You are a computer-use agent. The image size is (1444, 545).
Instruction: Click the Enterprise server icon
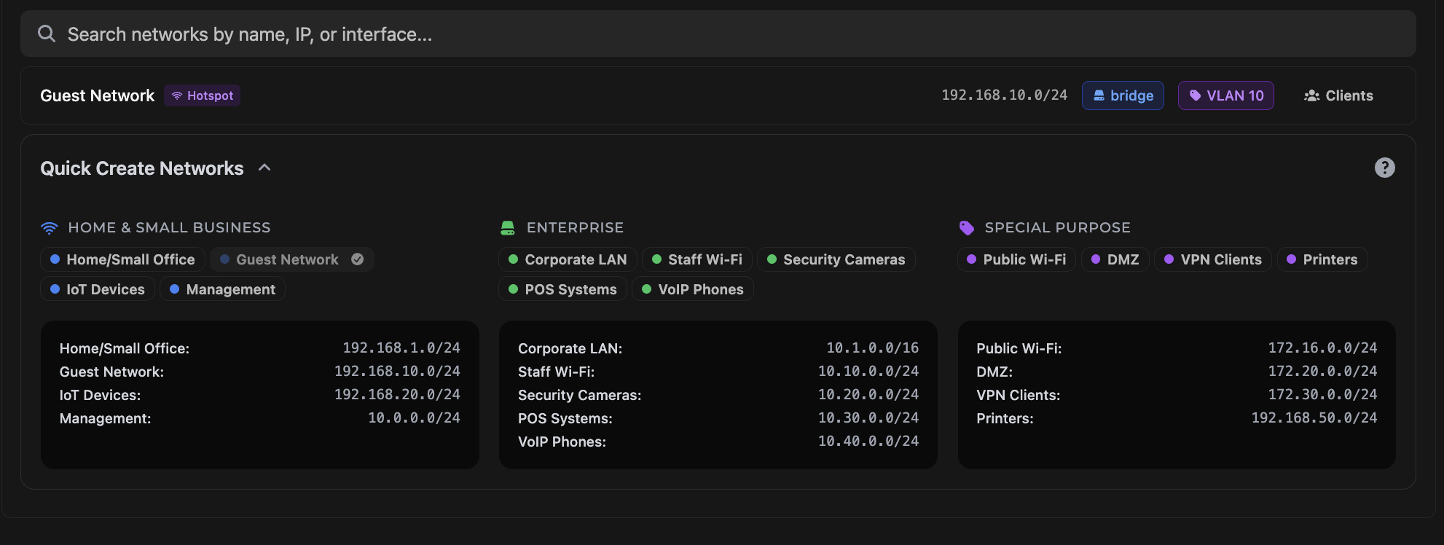click(x=508, y=228)
